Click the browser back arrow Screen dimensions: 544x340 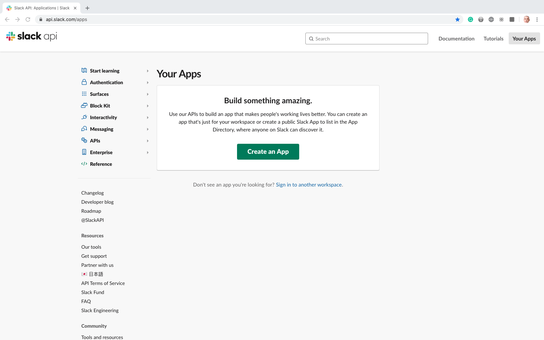(7, 19)
